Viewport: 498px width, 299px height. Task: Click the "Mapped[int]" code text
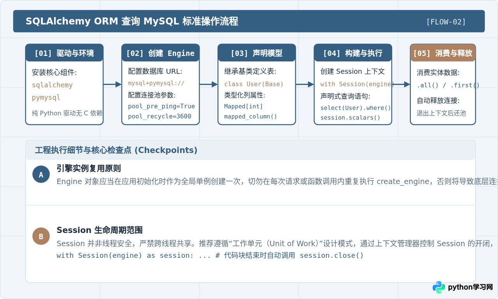coord(244,106)
